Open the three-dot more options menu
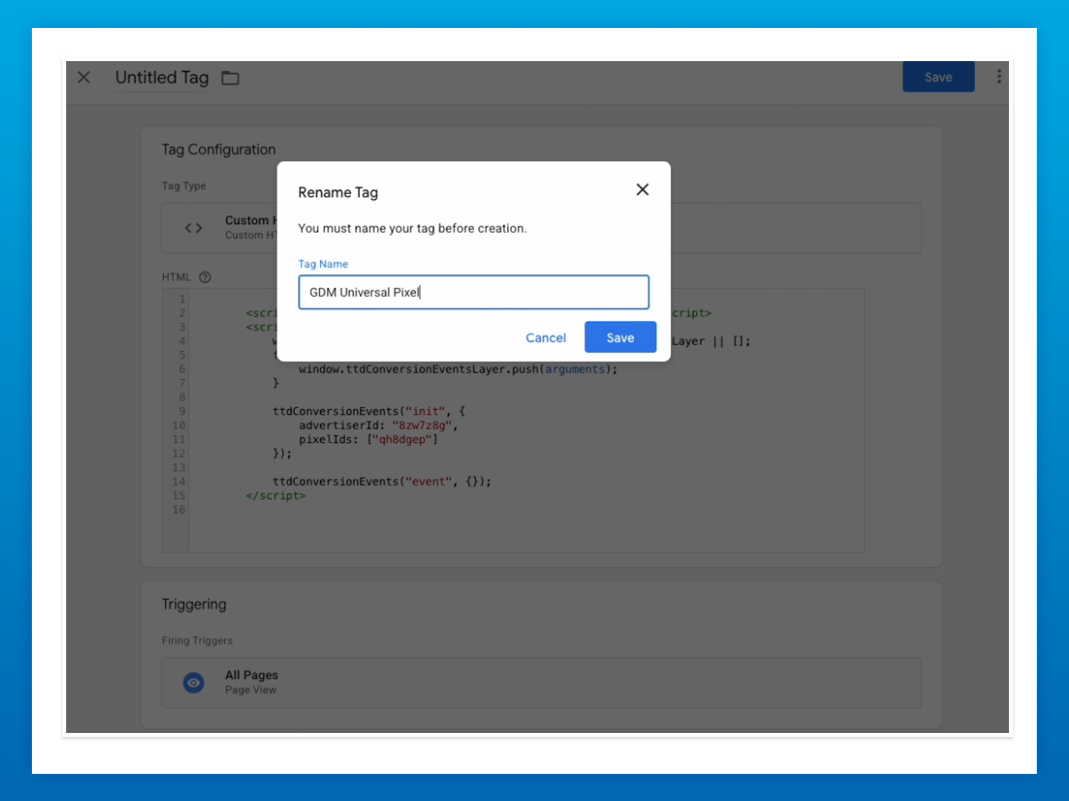This screenshot has width=1069, height=801. (x=999, y=77)
